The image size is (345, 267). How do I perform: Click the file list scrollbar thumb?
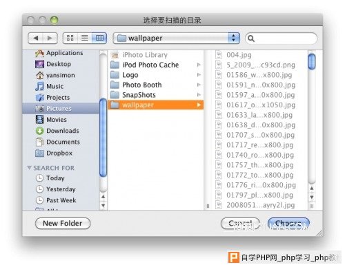tap(312, 61)
